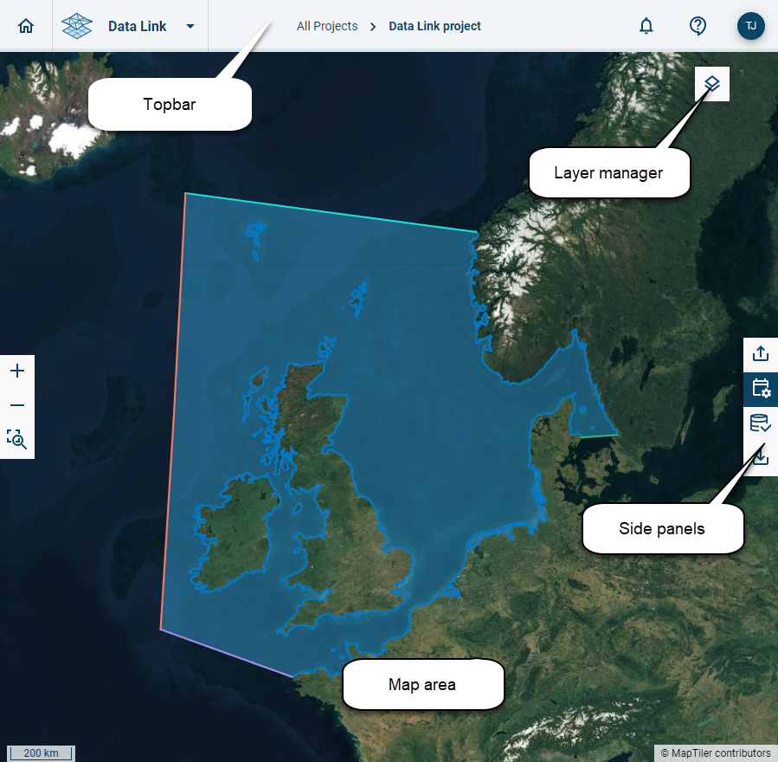778x762 pixels.
Task: Open help via question mark icon
Action: 698,26
